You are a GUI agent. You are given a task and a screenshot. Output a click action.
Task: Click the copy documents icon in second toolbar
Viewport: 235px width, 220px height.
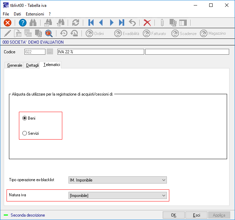coord(39,33)
